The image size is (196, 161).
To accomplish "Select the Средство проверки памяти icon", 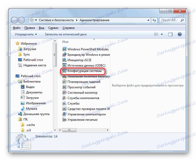I will pyautogui.click(x=64, y=109).
